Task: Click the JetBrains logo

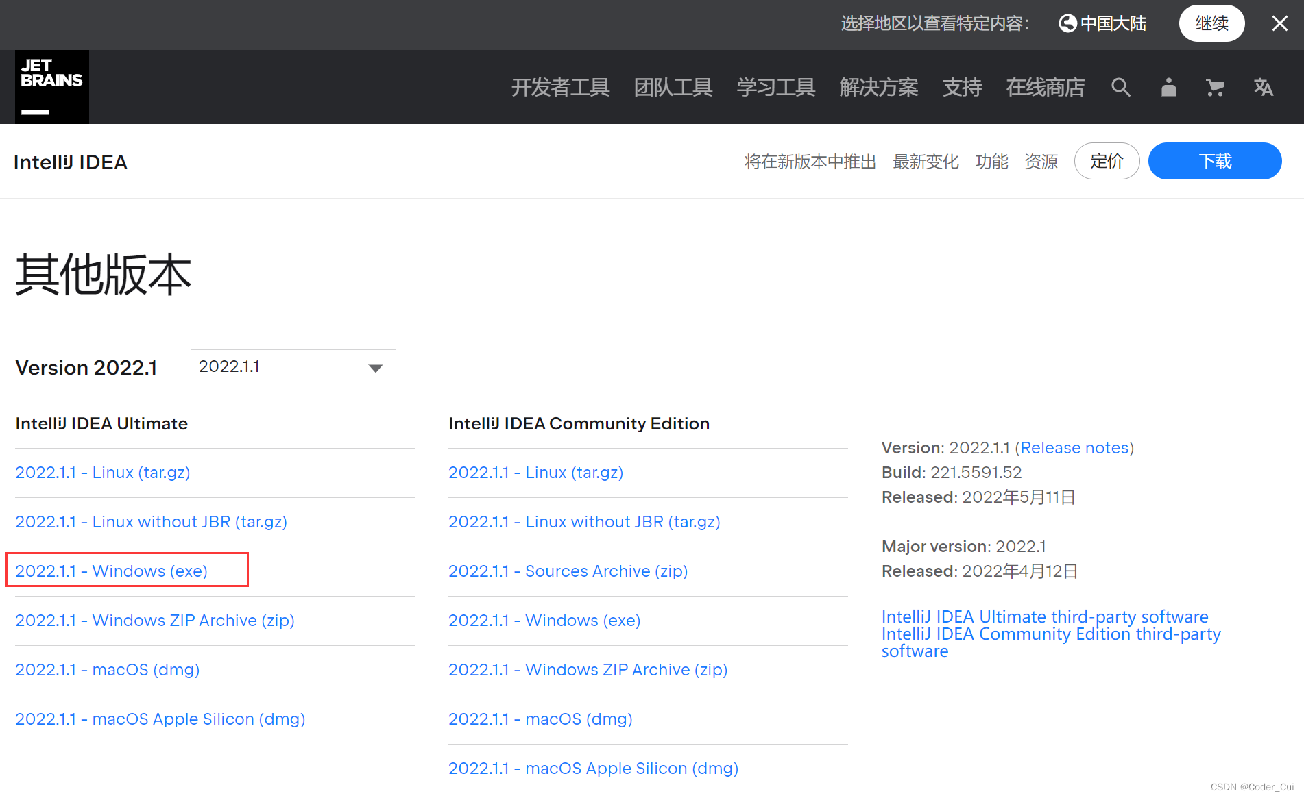Action: point(52,87)
